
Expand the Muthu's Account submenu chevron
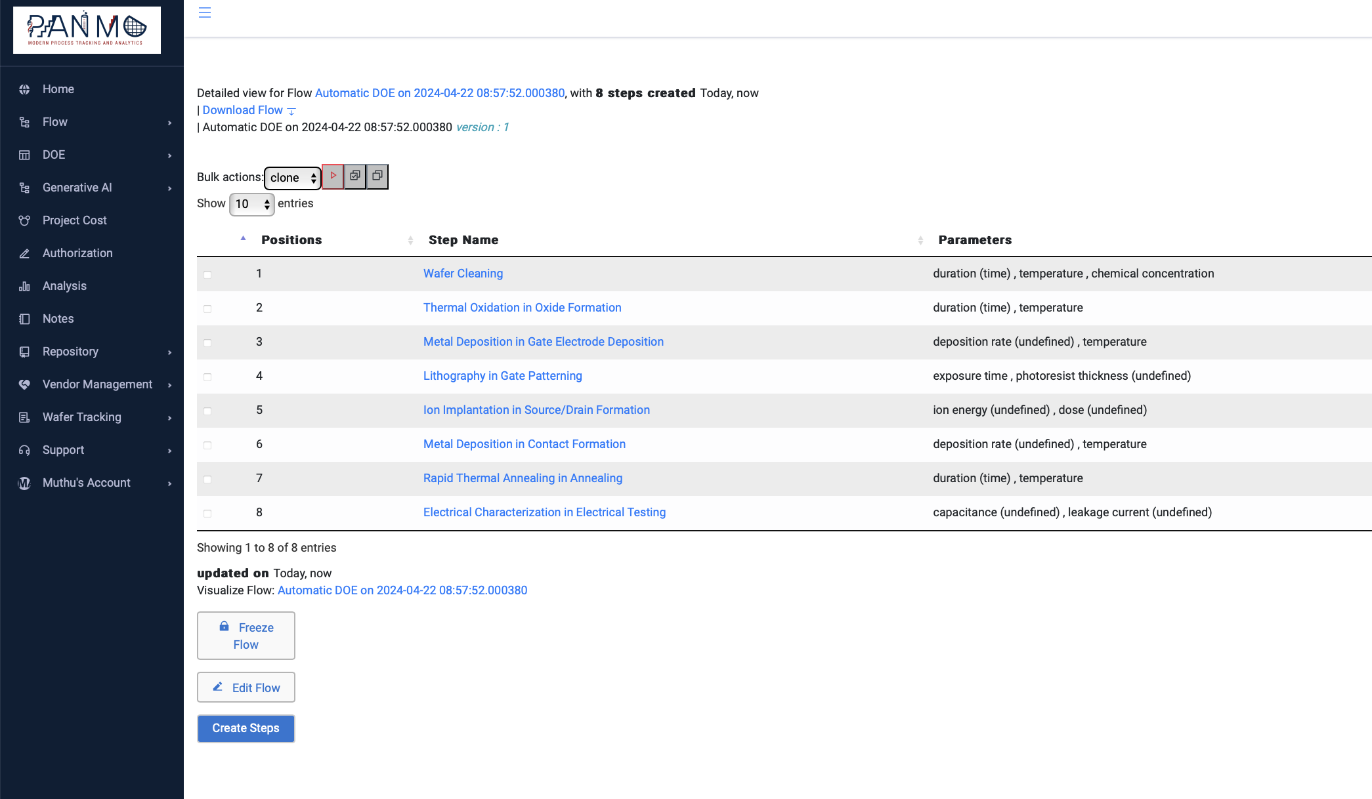[169, 483]
